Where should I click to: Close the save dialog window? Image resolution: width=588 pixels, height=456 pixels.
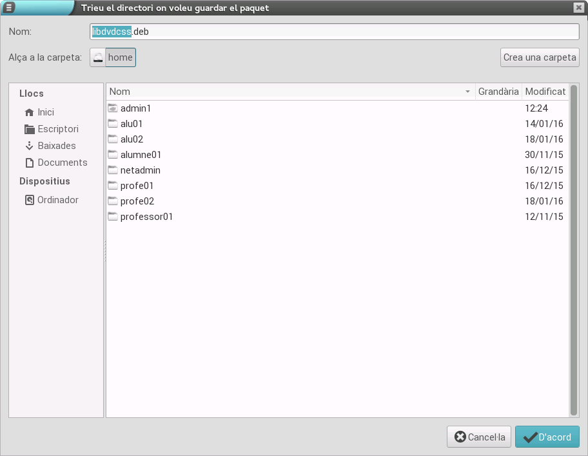578,8
